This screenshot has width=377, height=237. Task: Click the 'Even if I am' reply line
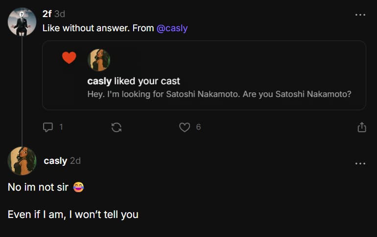73,214
